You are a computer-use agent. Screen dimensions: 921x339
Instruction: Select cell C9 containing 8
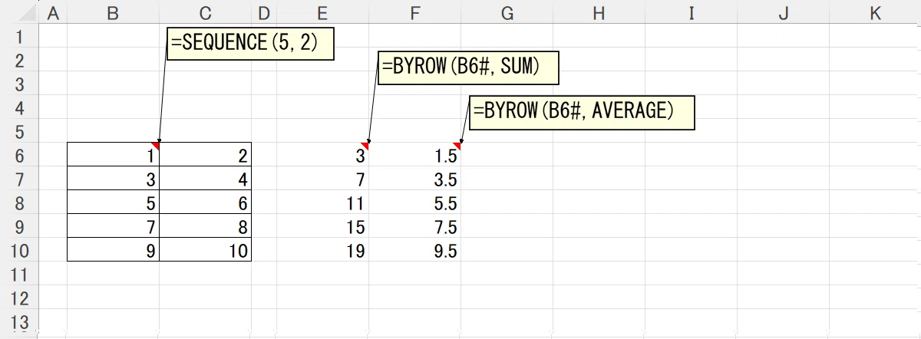tap(205, 226)
